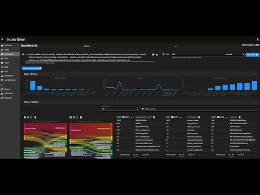
Task: Collapse the Group Metrics section
Action: pyautogui.click(x=255, y=102)
